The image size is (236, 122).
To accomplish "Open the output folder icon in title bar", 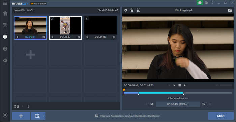I will click(206, 3).
